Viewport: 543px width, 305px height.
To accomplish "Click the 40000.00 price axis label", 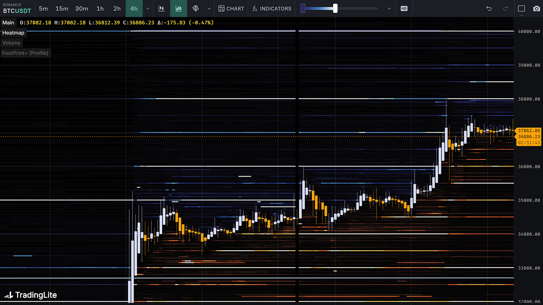I will [529, 31].
